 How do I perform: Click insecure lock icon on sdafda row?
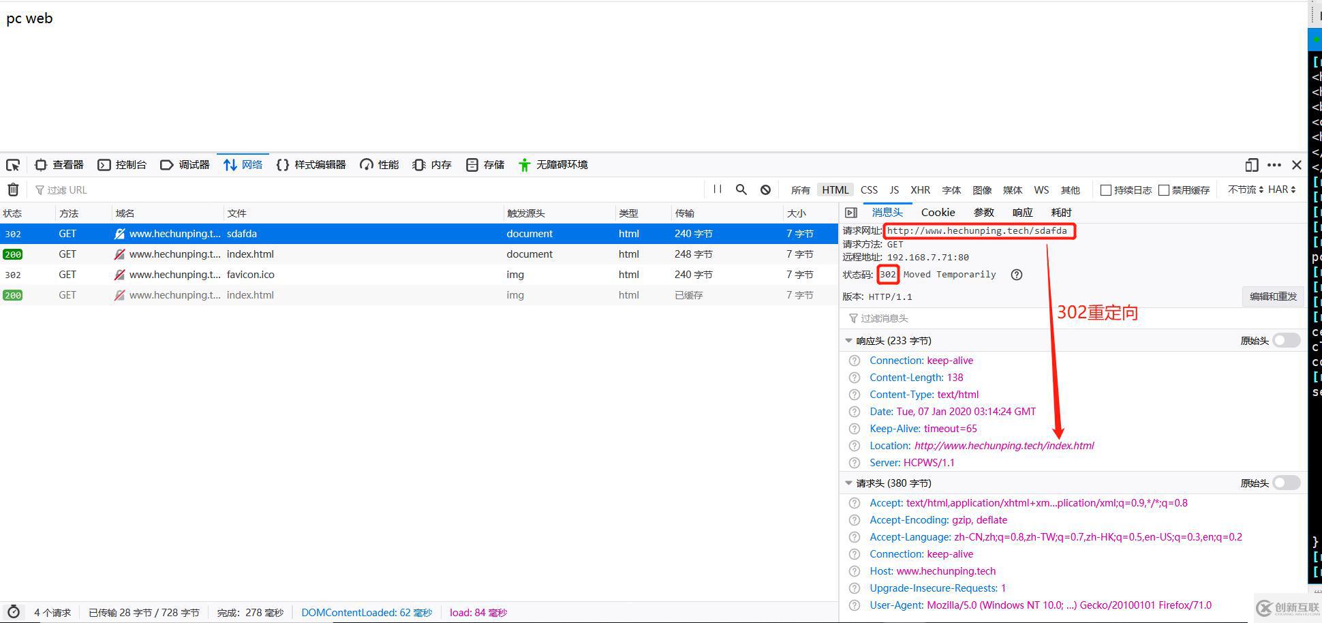point(119,234)
